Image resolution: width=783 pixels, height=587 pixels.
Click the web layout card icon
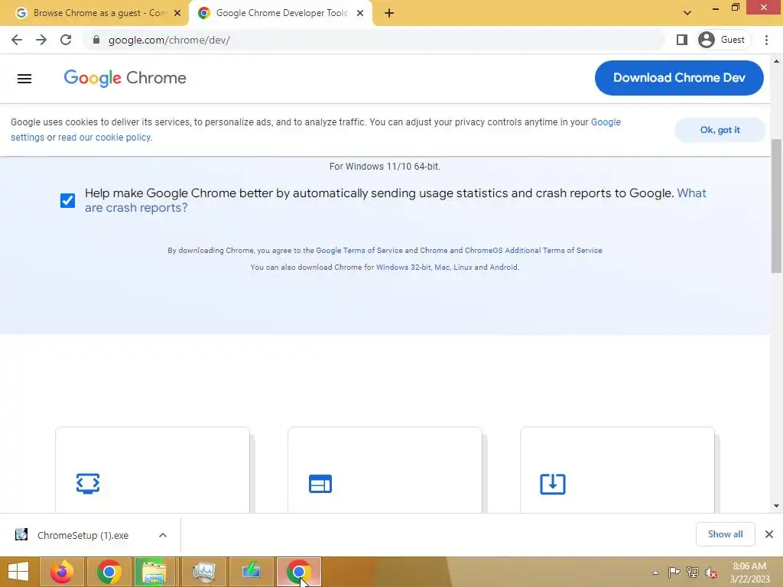click(x=320, y=484)
